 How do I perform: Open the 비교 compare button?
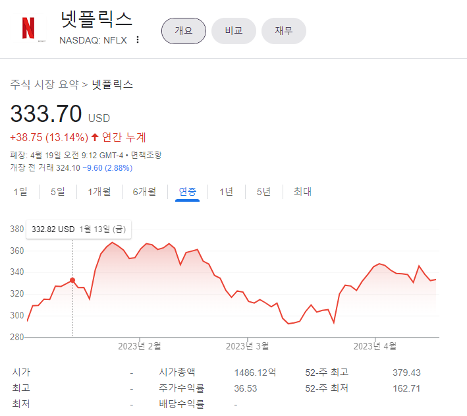pyautogui.click(x=234, y=31)
